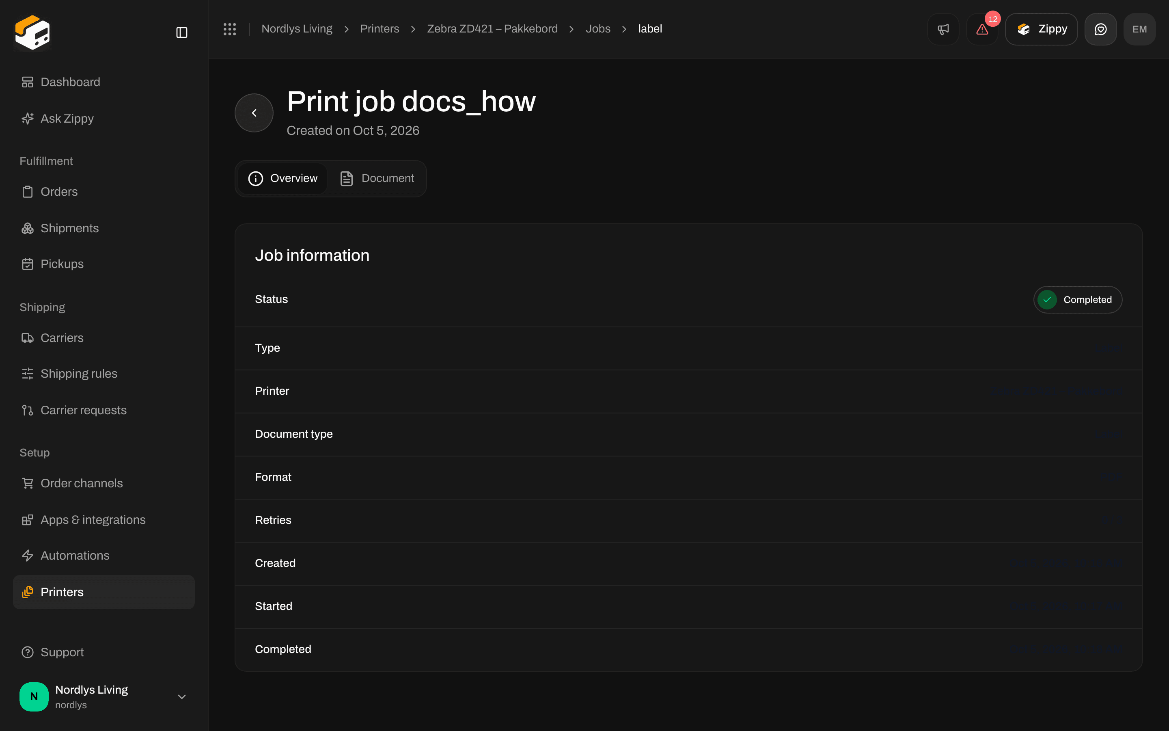Click Zebra ZD421 – Pakkebord breadcrumb
The image size is (1169, 731).
[x=492, y=29]
